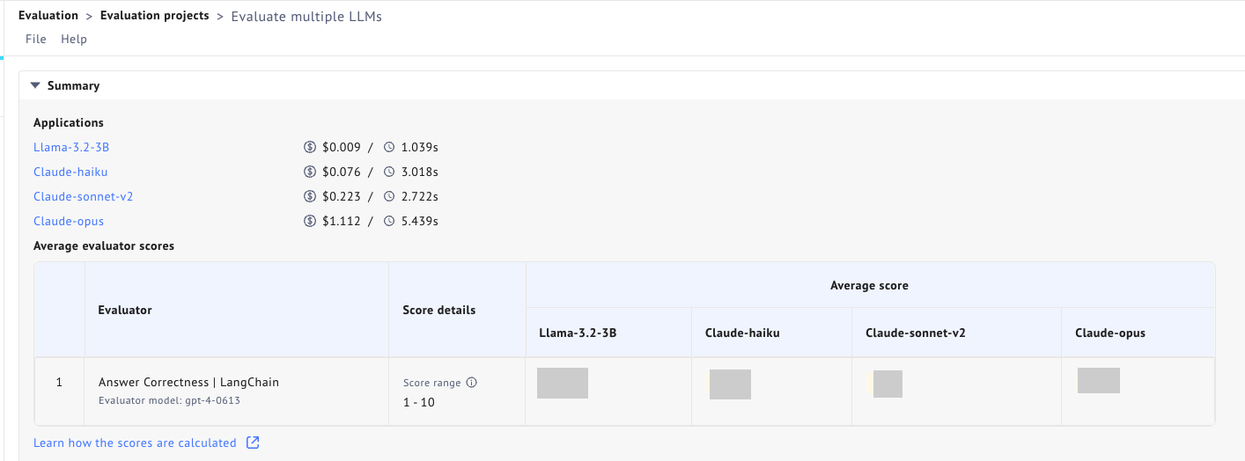Open the Claude-opus application link
This screenshot has height=461, width=1245.
pos(69,222)
